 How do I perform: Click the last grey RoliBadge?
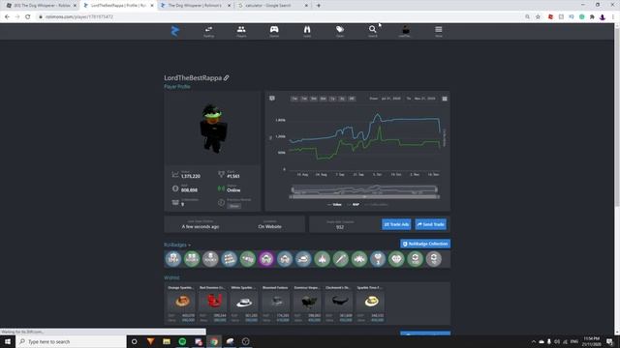point(434,259)
